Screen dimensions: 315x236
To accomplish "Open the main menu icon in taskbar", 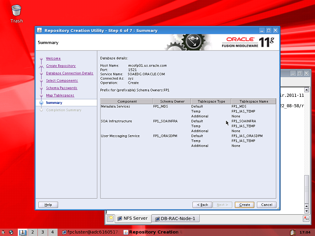I will click(3, 232).
